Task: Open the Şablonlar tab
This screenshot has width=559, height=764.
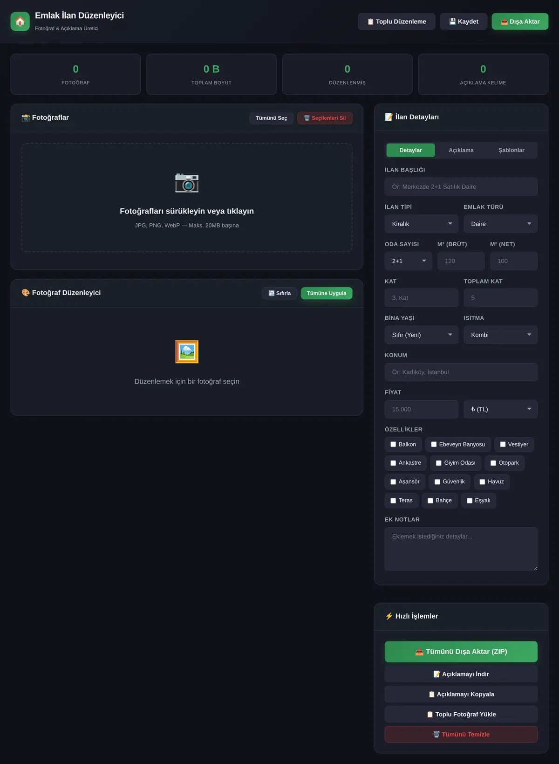Action: coord(511,150)
